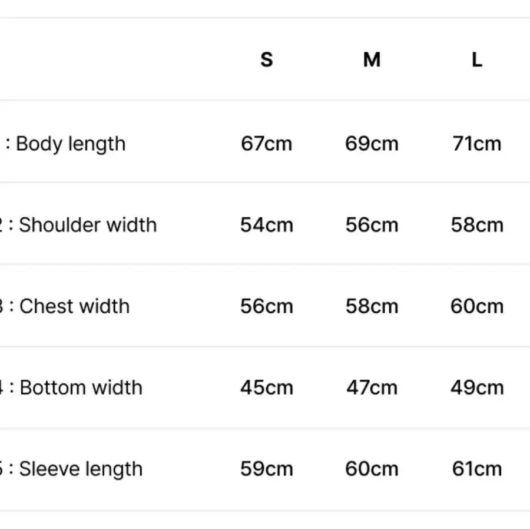Select the 54cm Shoulder width value

(266, 225)
